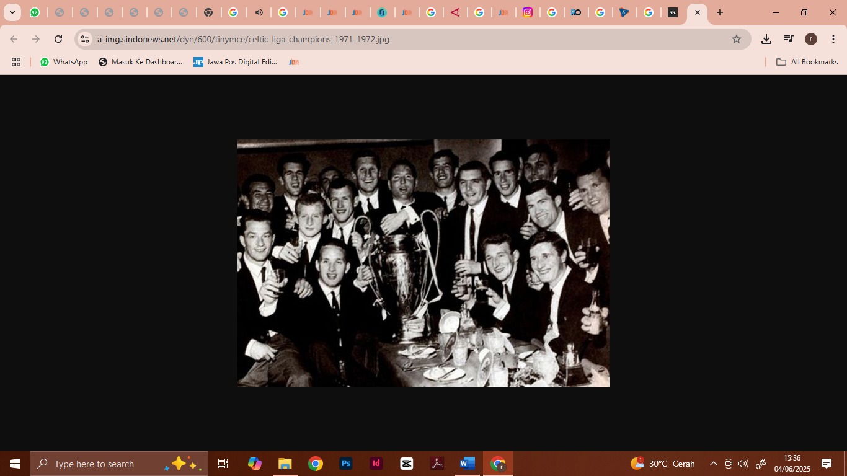Open the network icon in system tray
Viewport: 847px width, 476px height.
coord(729,464)
